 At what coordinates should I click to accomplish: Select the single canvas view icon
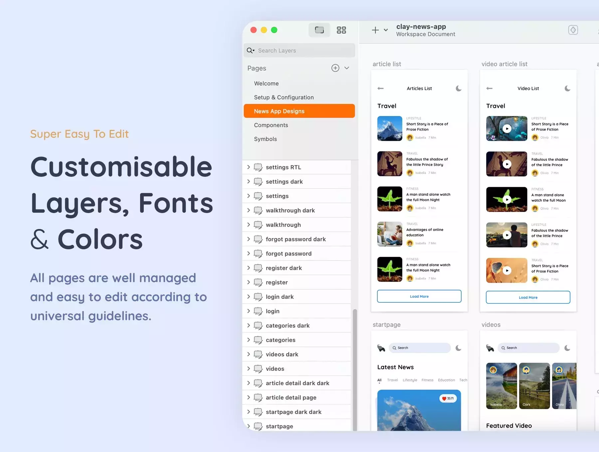[319, 30]
